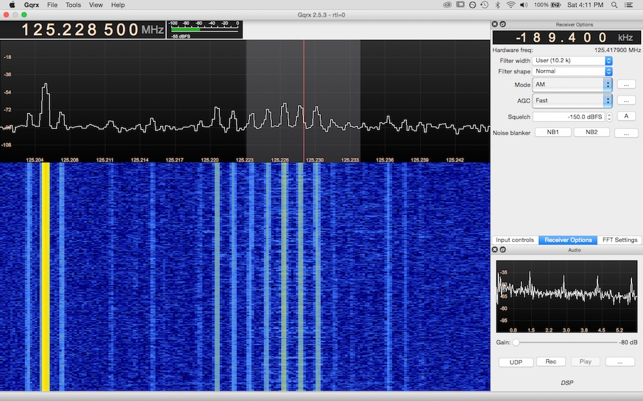Click the -80 dB gain value
Screen dimensions: 643x401
[628, 343]
